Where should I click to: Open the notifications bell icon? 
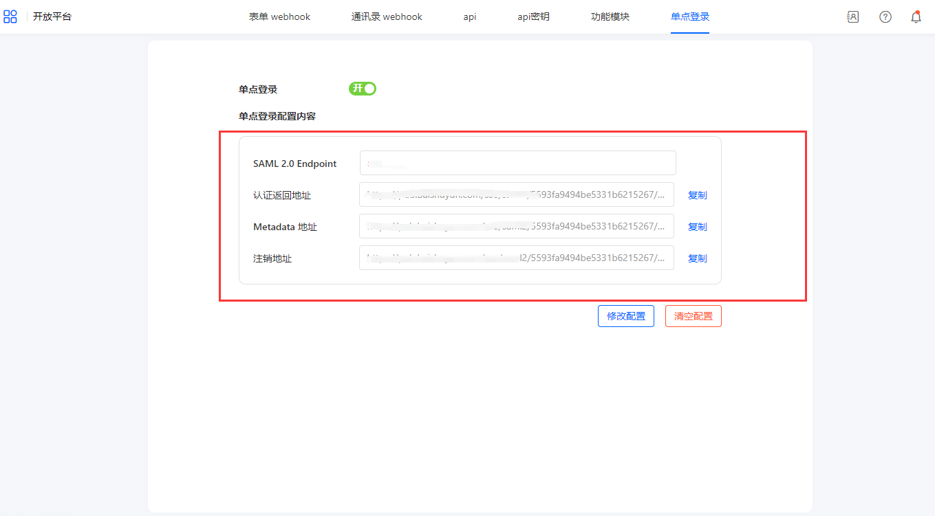coord(916,17)
